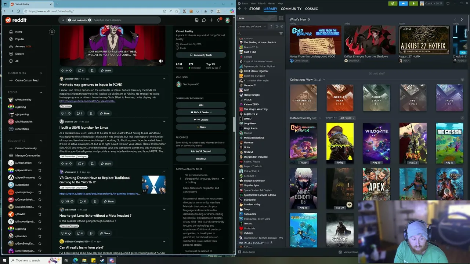Collapse the Custom Feeds section
The width and height of the screenshot is (470, 264).
(41, 73)
